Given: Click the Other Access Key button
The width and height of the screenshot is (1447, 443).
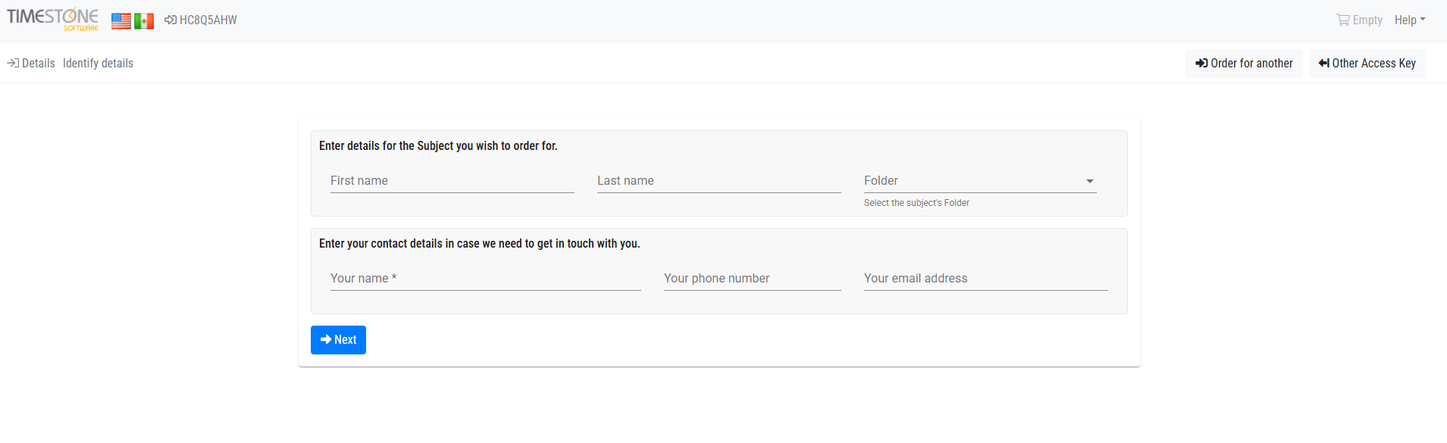Looking at the screenshot, I should pyautogui.click(x=1367, y=63).
